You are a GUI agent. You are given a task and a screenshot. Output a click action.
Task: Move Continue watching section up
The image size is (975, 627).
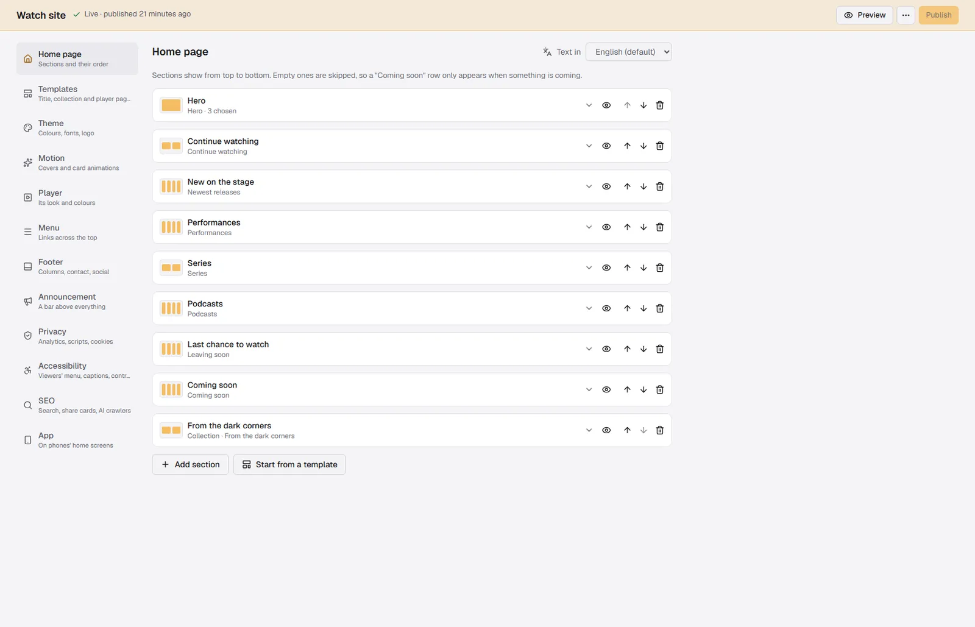pos(627,146)
